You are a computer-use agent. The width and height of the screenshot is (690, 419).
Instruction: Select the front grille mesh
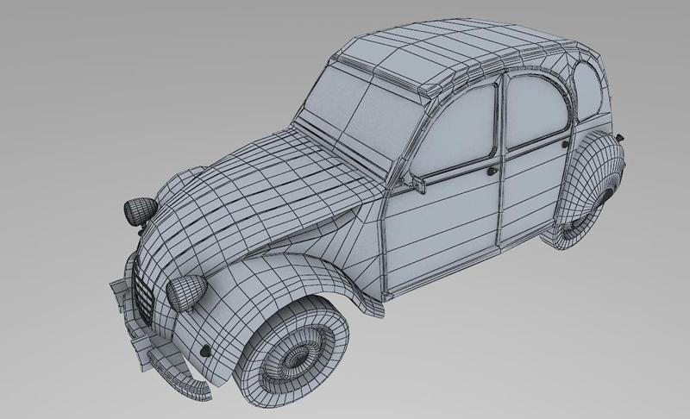point(144,293)
